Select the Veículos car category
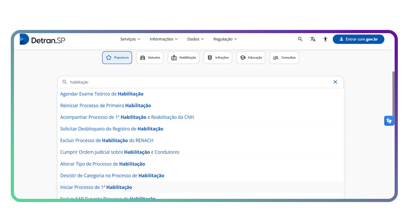Viewport: 409px width, 214px height. [x=150, y=57]
